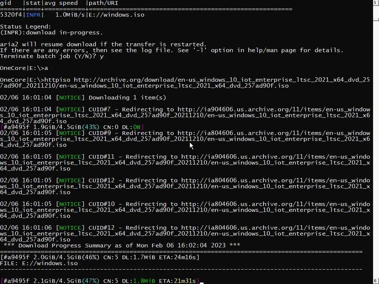This screenshot has height=284, width=379.
Task: Click the CUID#11 redirecting notice
Action: 185,163
